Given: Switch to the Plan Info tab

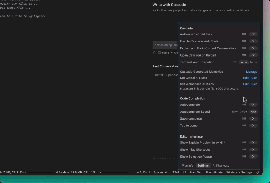Looking at the screenshot, I should (188, 166).
